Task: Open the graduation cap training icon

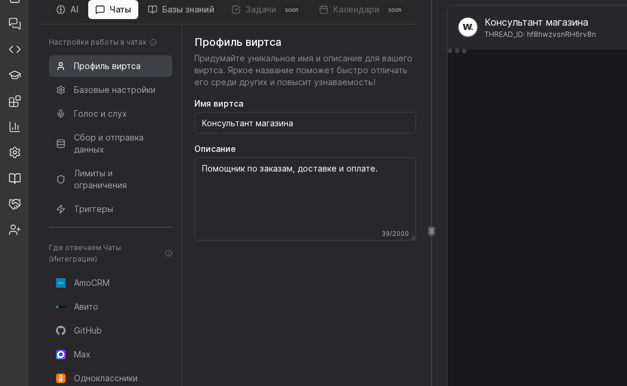Action: pyautogui.click(x=14, y=75)
